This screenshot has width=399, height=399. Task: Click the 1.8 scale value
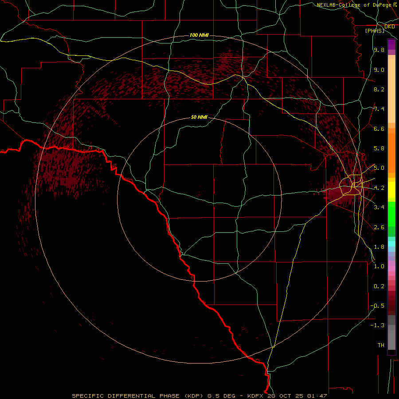coord(379,247)
